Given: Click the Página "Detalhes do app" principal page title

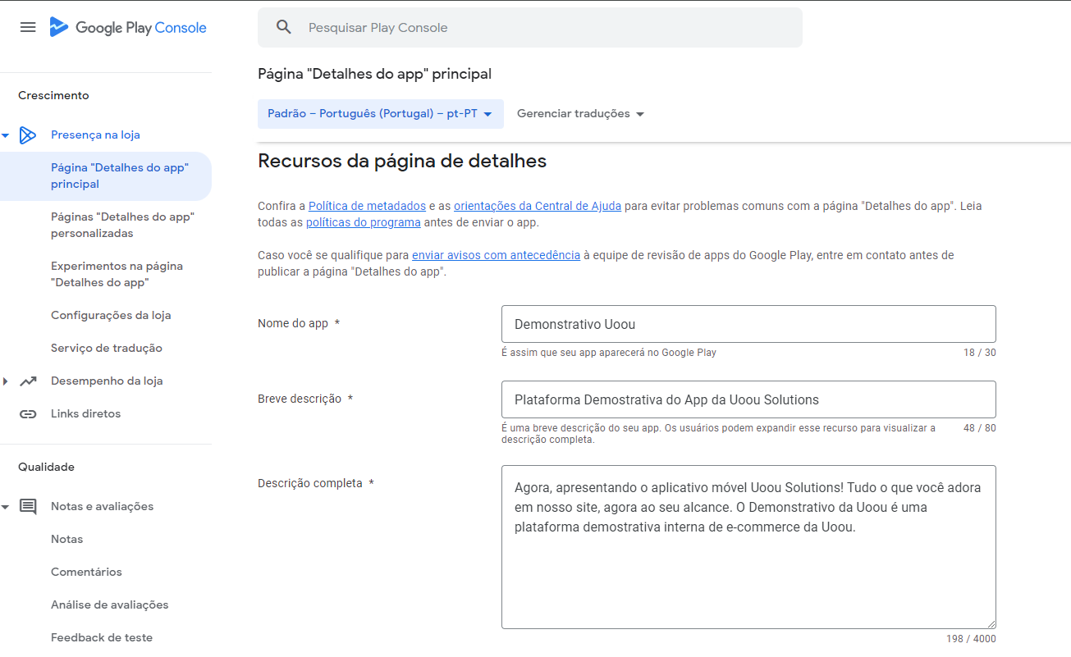Looking at the screenshot, I should (x=375, y=75).
